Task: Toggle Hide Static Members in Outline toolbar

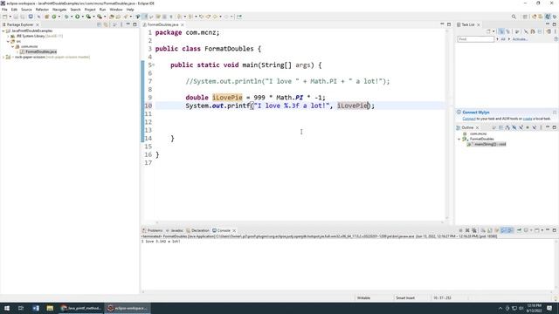Action: [x=521, y=127]
